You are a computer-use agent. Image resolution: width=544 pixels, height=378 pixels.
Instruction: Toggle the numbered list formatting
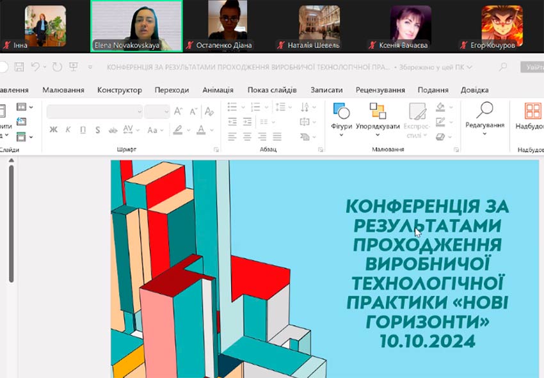click(x=255, y=107)
